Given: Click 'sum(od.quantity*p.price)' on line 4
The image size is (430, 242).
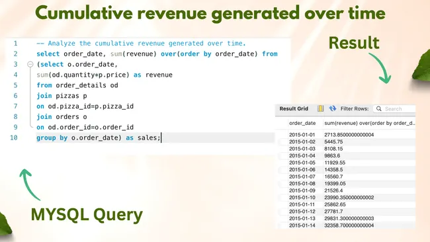Looking at the screenshot, I should coord(83,75).
